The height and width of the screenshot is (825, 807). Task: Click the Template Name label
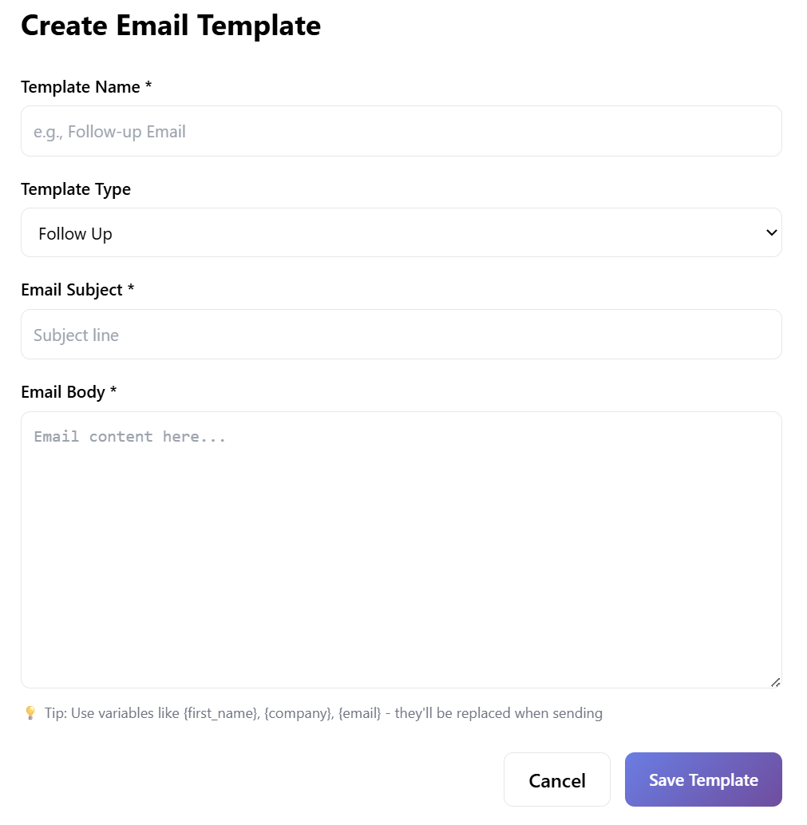point(80,87)
